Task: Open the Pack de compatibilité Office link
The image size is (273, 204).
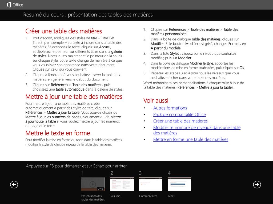Action: (179, 114)
